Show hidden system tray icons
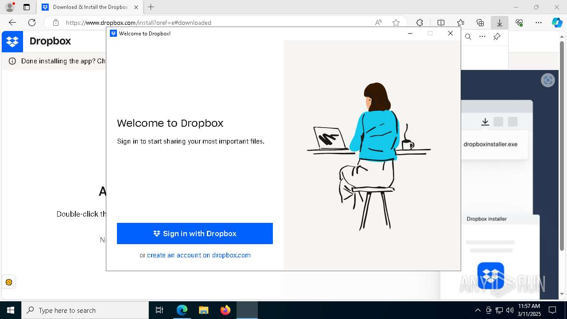The height and width of the screenshot is (319, 567). tap(478, 310)
